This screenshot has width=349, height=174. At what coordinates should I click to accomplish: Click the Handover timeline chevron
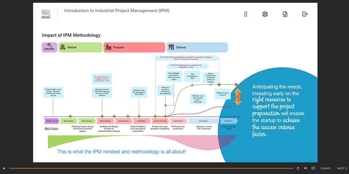click(228, 121)
